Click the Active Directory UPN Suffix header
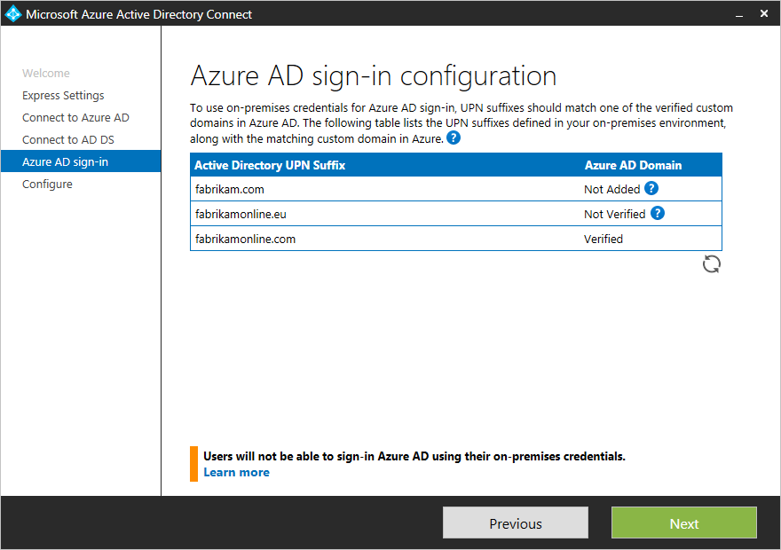This screenshot has width=781, height=550. coord(270,165)
